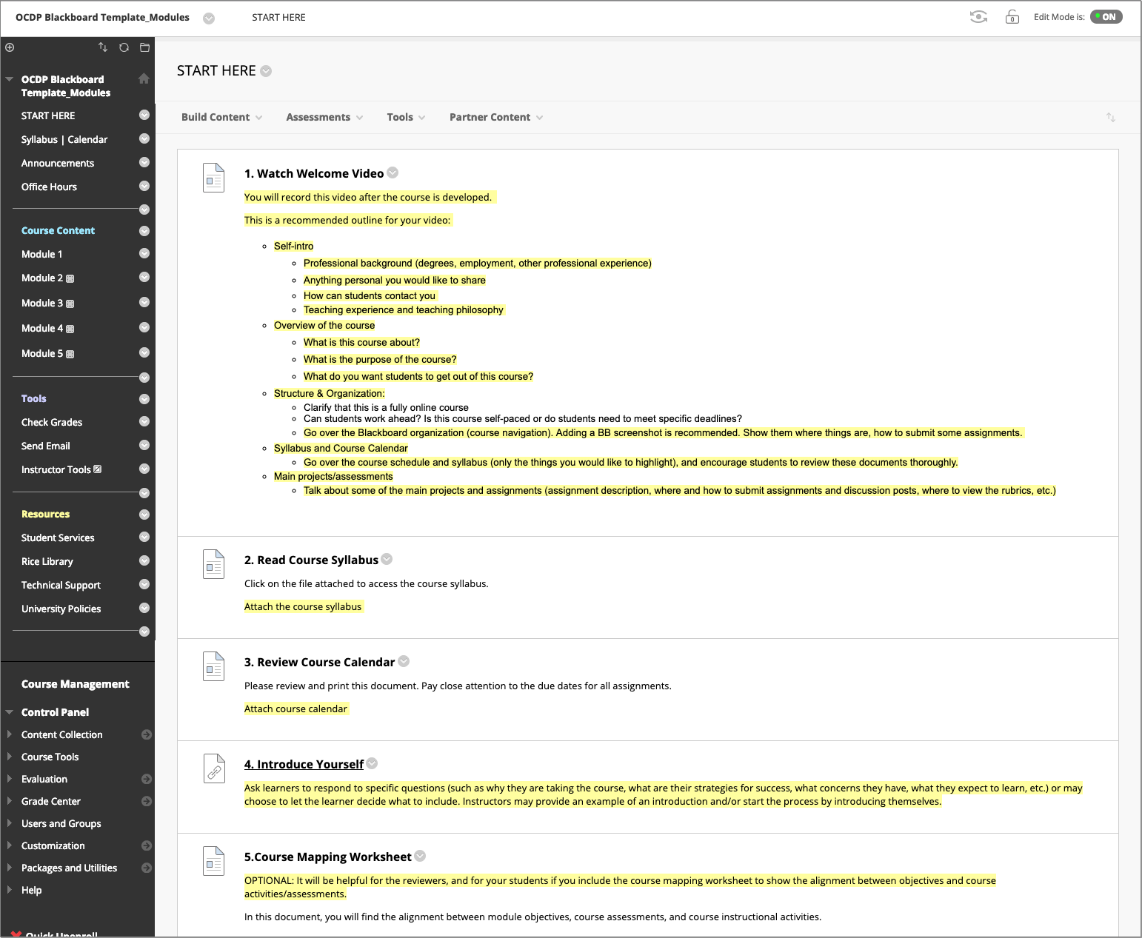Open Student Services in sidebar
The image size is (1142, 938).
[x=58, y=537]
